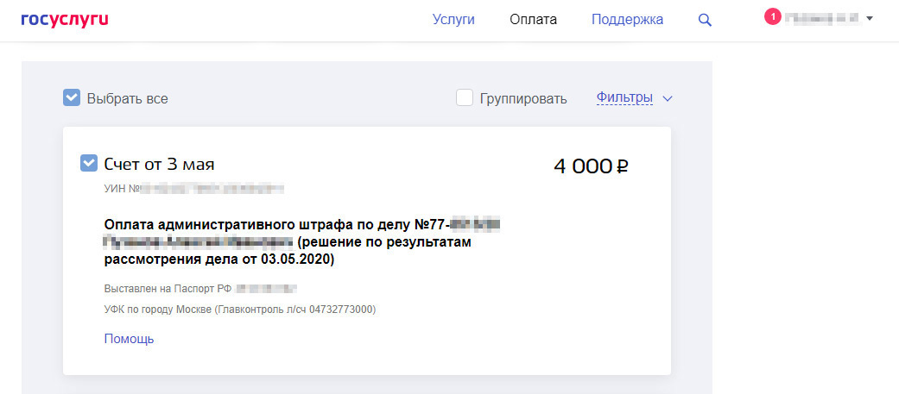
Task: Click the red notification badge
Action: [772, 17]
